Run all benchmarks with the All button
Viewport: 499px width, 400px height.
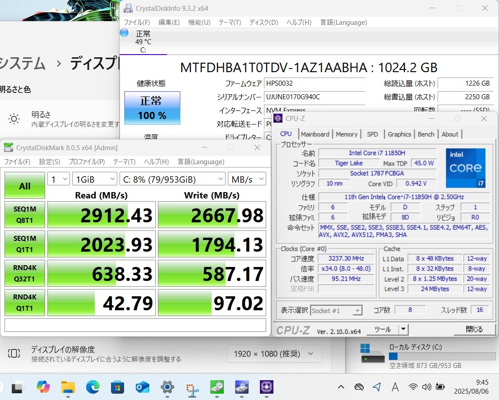pyautogui.click(x=24, y=186)
